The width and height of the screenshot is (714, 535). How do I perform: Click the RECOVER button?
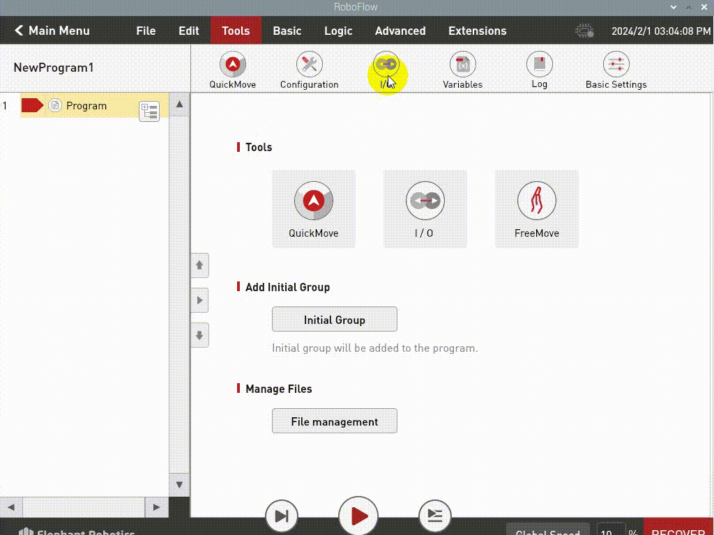click(x=678, y=528)
